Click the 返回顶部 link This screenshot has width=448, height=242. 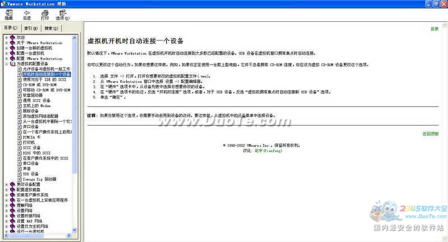click(x=431, y=134)
